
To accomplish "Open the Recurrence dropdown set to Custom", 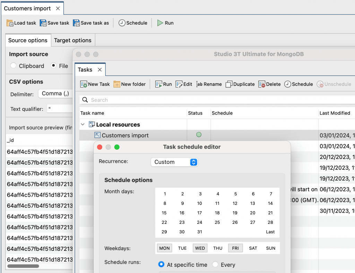I will [174, 162].
